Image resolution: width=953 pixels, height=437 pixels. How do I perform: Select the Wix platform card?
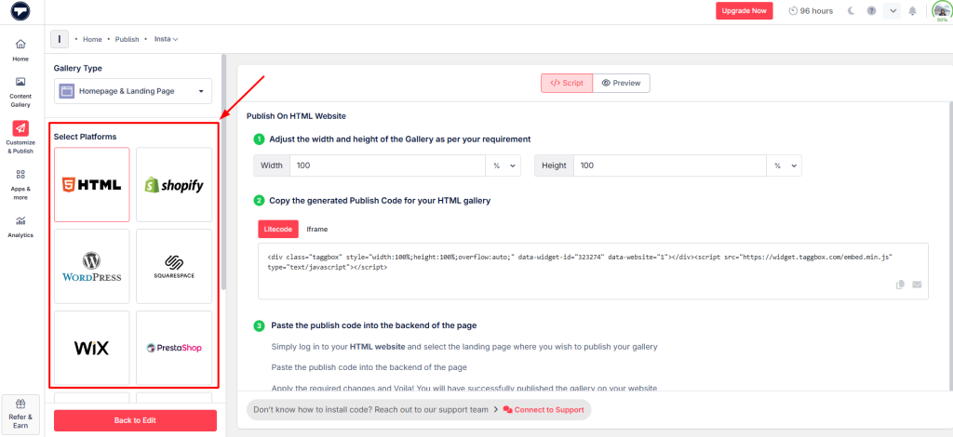pyautogui.click(x=92, y=348)
